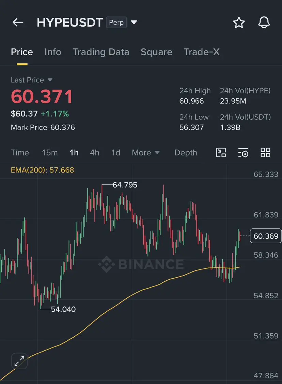This screenshot has width=282, height=384.
Task: Open trading pair selector dropdown arrow
Action: [x=134, y=23]
